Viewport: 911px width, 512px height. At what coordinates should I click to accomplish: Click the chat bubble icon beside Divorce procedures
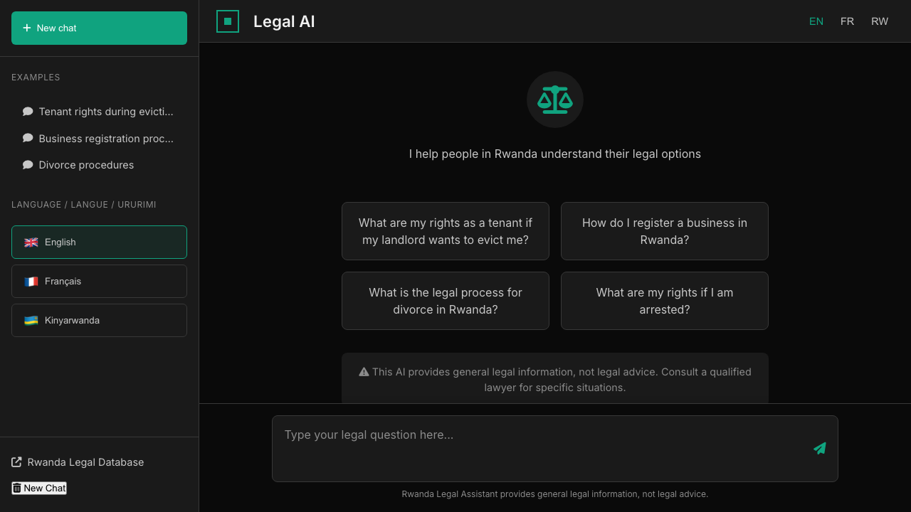pyautogui.click(x=27, y=164)
